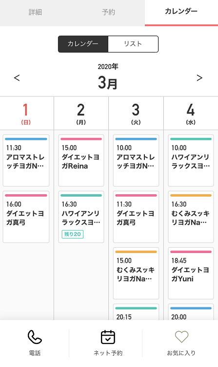
Task: Switch to the 予約 tab
Action: 108,12
